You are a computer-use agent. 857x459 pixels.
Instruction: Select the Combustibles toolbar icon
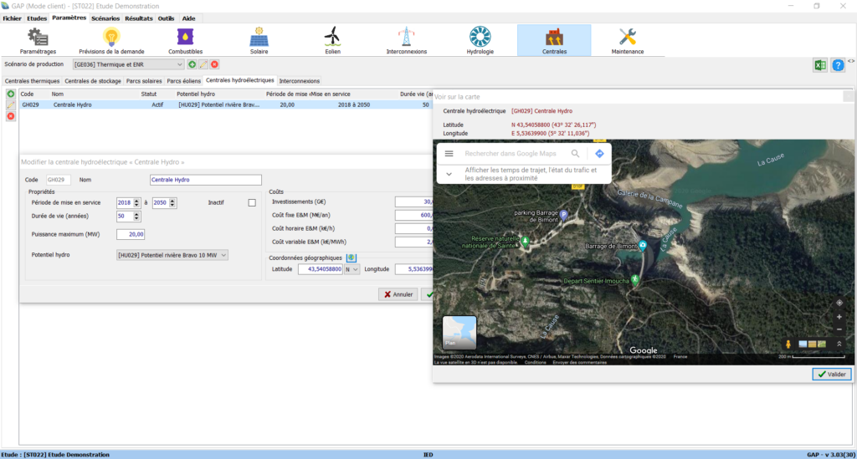coord(185,39)
